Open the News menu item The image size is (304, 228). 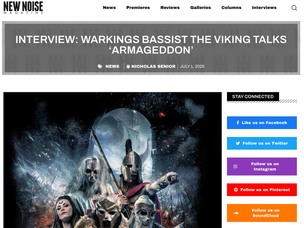click(109, 7)
